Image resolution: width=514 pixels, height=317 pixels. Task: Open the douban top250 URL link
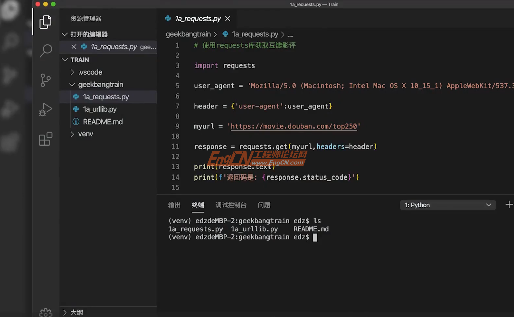click(x=294, y=126)
